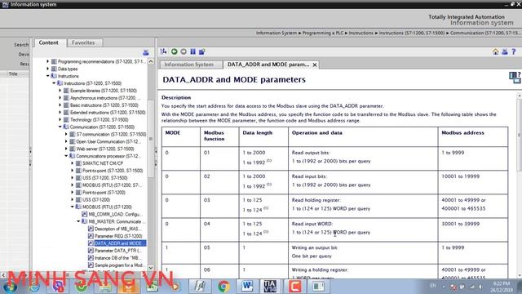Click the Information system taskbar icon

click(318, 287)
